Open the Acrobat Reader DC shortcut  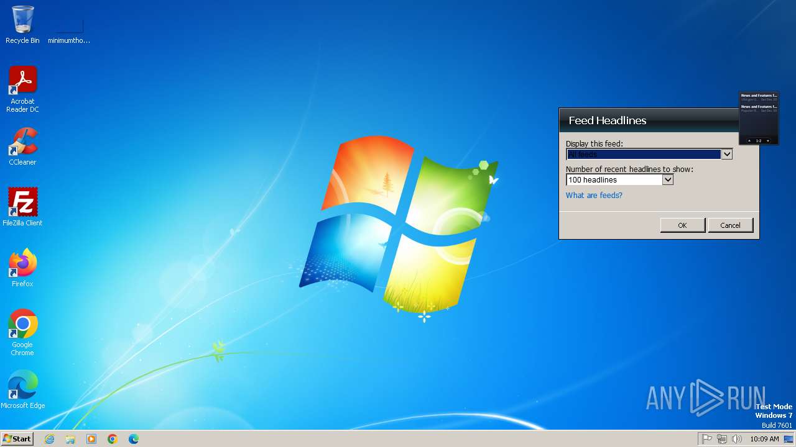(22, 89)
